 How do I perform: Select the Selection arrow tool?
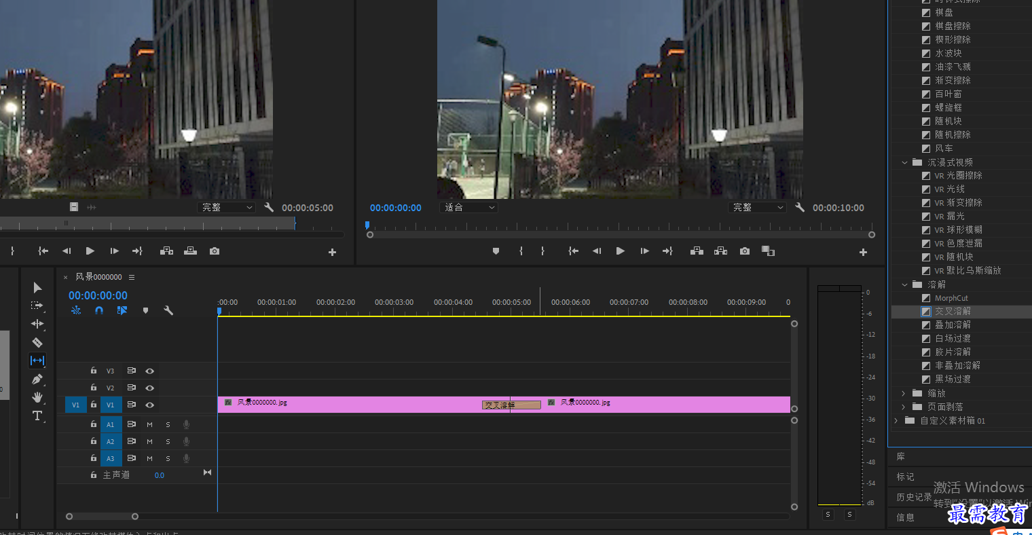point(37,288)
